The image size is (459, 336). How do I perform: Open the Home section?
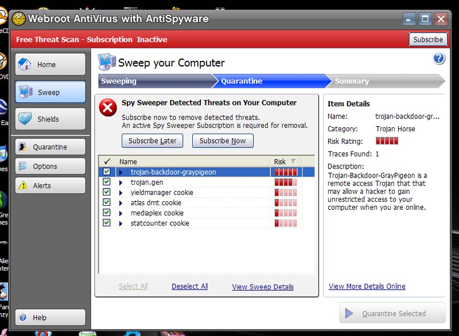tap(50, 64)
